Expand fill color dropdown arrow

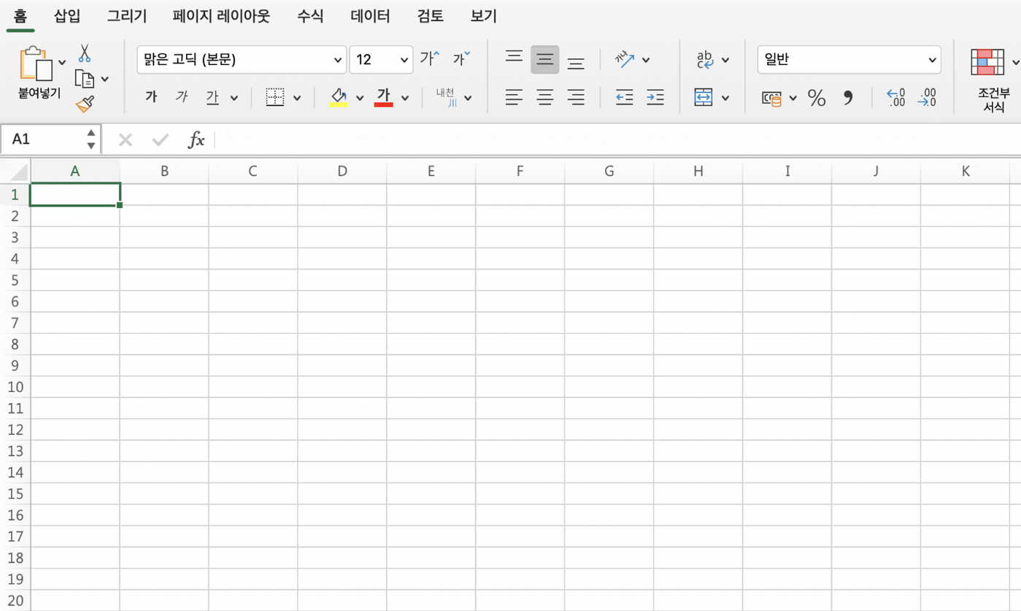360,98
